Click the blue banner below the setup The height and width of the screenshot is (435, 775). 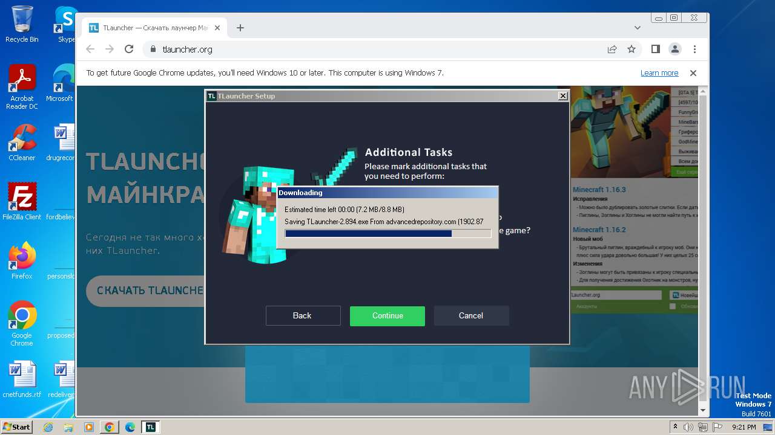point(387,374)
